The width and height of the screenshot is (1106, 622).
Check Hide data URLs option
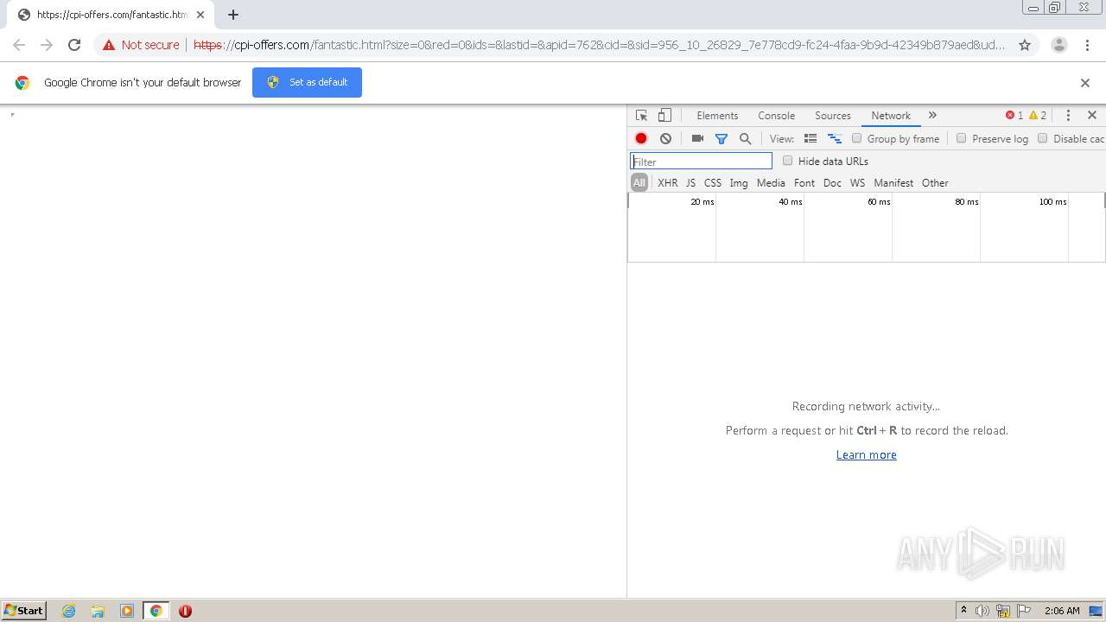(787, 161)
